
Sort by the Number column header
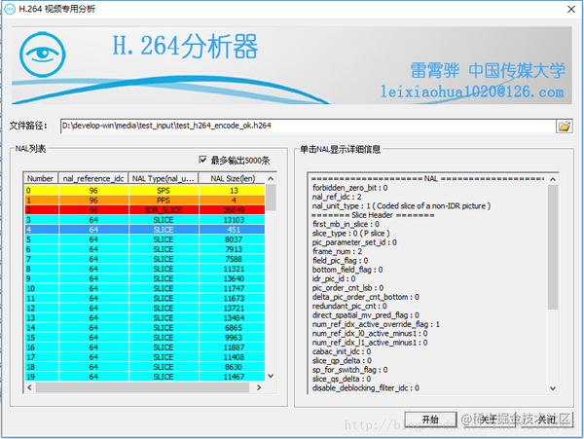coord(41,178)
